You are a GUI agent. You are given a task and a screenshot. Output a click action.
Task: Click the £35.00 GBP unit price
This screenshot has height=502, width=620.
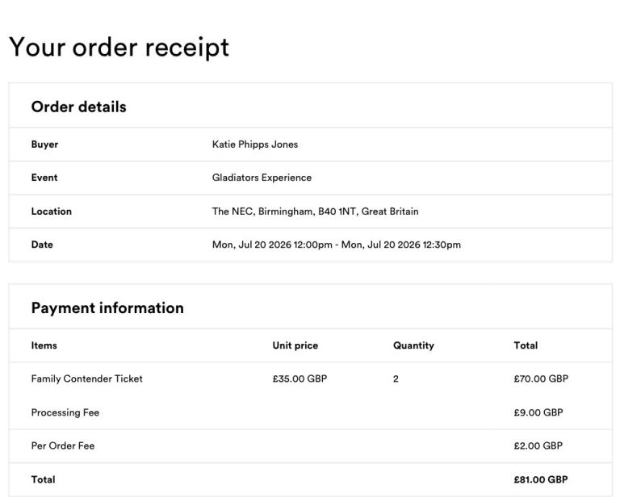pos(300,379)
